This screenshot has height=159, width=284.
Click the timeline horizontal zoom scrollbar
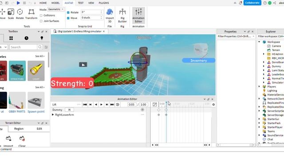point(181,145)
